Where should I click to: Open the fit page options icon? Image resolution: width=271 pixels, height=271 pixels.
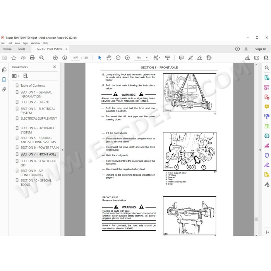click(156, 58)
